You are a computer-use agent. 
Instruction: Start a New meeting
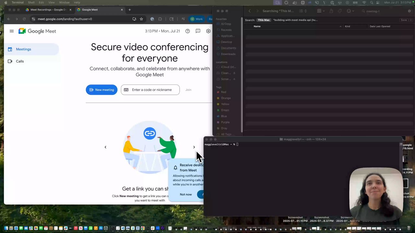click(101, 90)
